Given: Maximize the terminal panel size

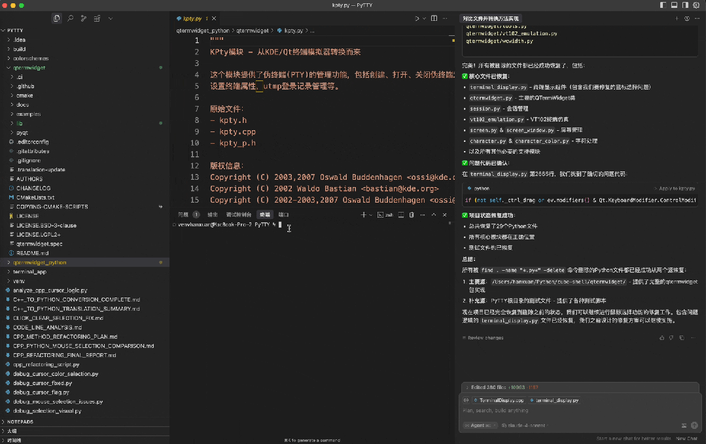Looking at the screenshot, I should pyautogui.click(x=434, y=215).
